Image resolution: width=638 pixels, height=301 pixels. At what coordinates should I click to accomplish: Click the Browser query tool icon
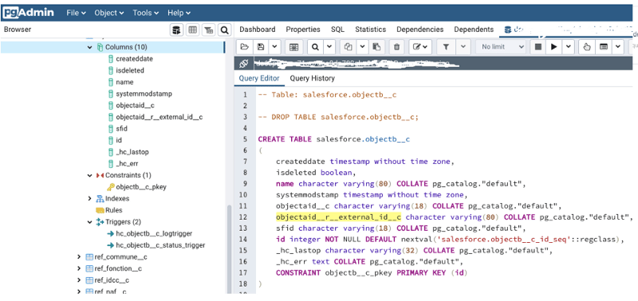(x=176, y=29)
